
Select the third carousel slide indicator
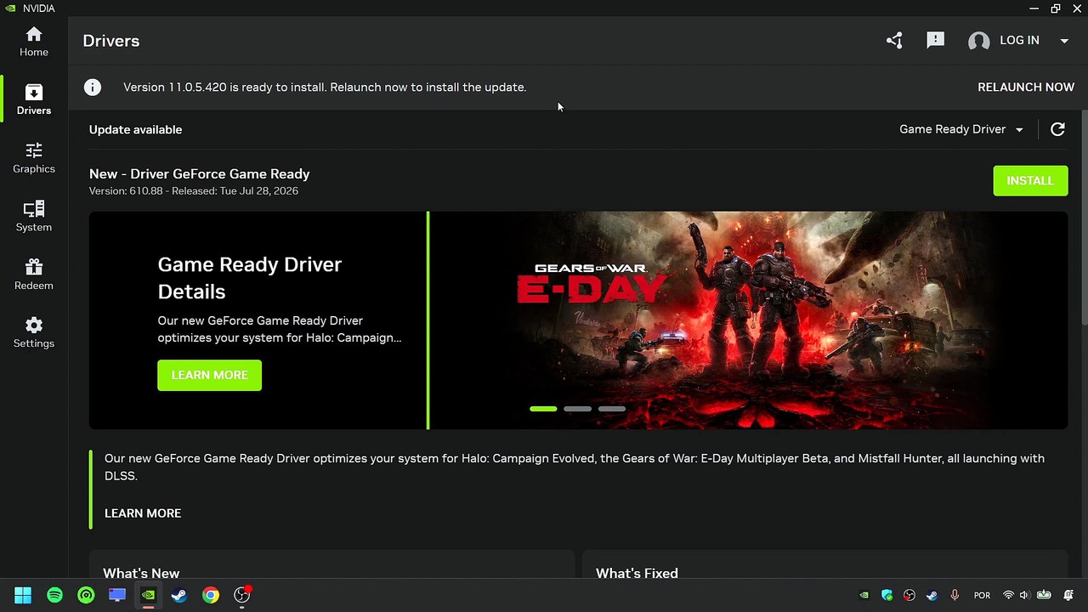611,409
